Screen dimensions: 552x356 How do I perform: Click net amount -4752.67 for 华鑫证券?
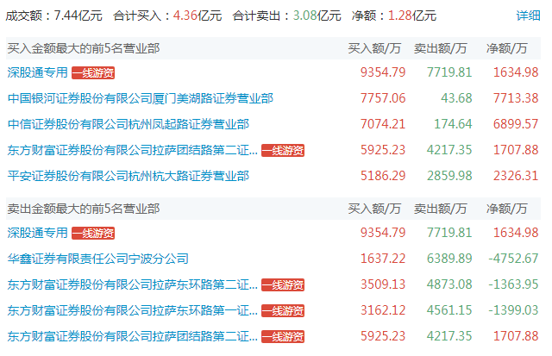pyautogui.click(x=514, y=259)
